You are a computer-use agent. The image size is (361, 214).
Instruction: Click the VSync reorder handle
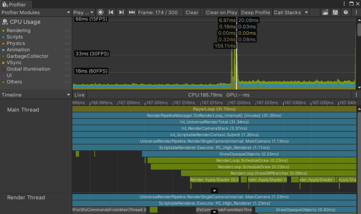pyautogui.click(x=67, y=63)
